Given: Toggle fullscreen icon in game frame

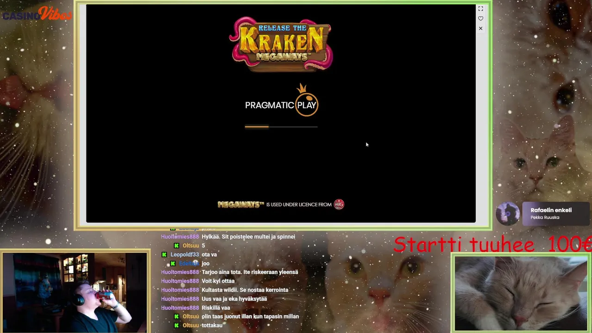Looking at the screenshot, I should [481, 9].
